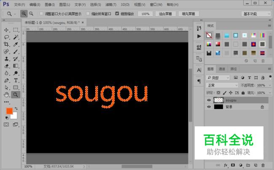Select the Type tool
Viewport: 274px width, 170px height.
tap(16, 81)
